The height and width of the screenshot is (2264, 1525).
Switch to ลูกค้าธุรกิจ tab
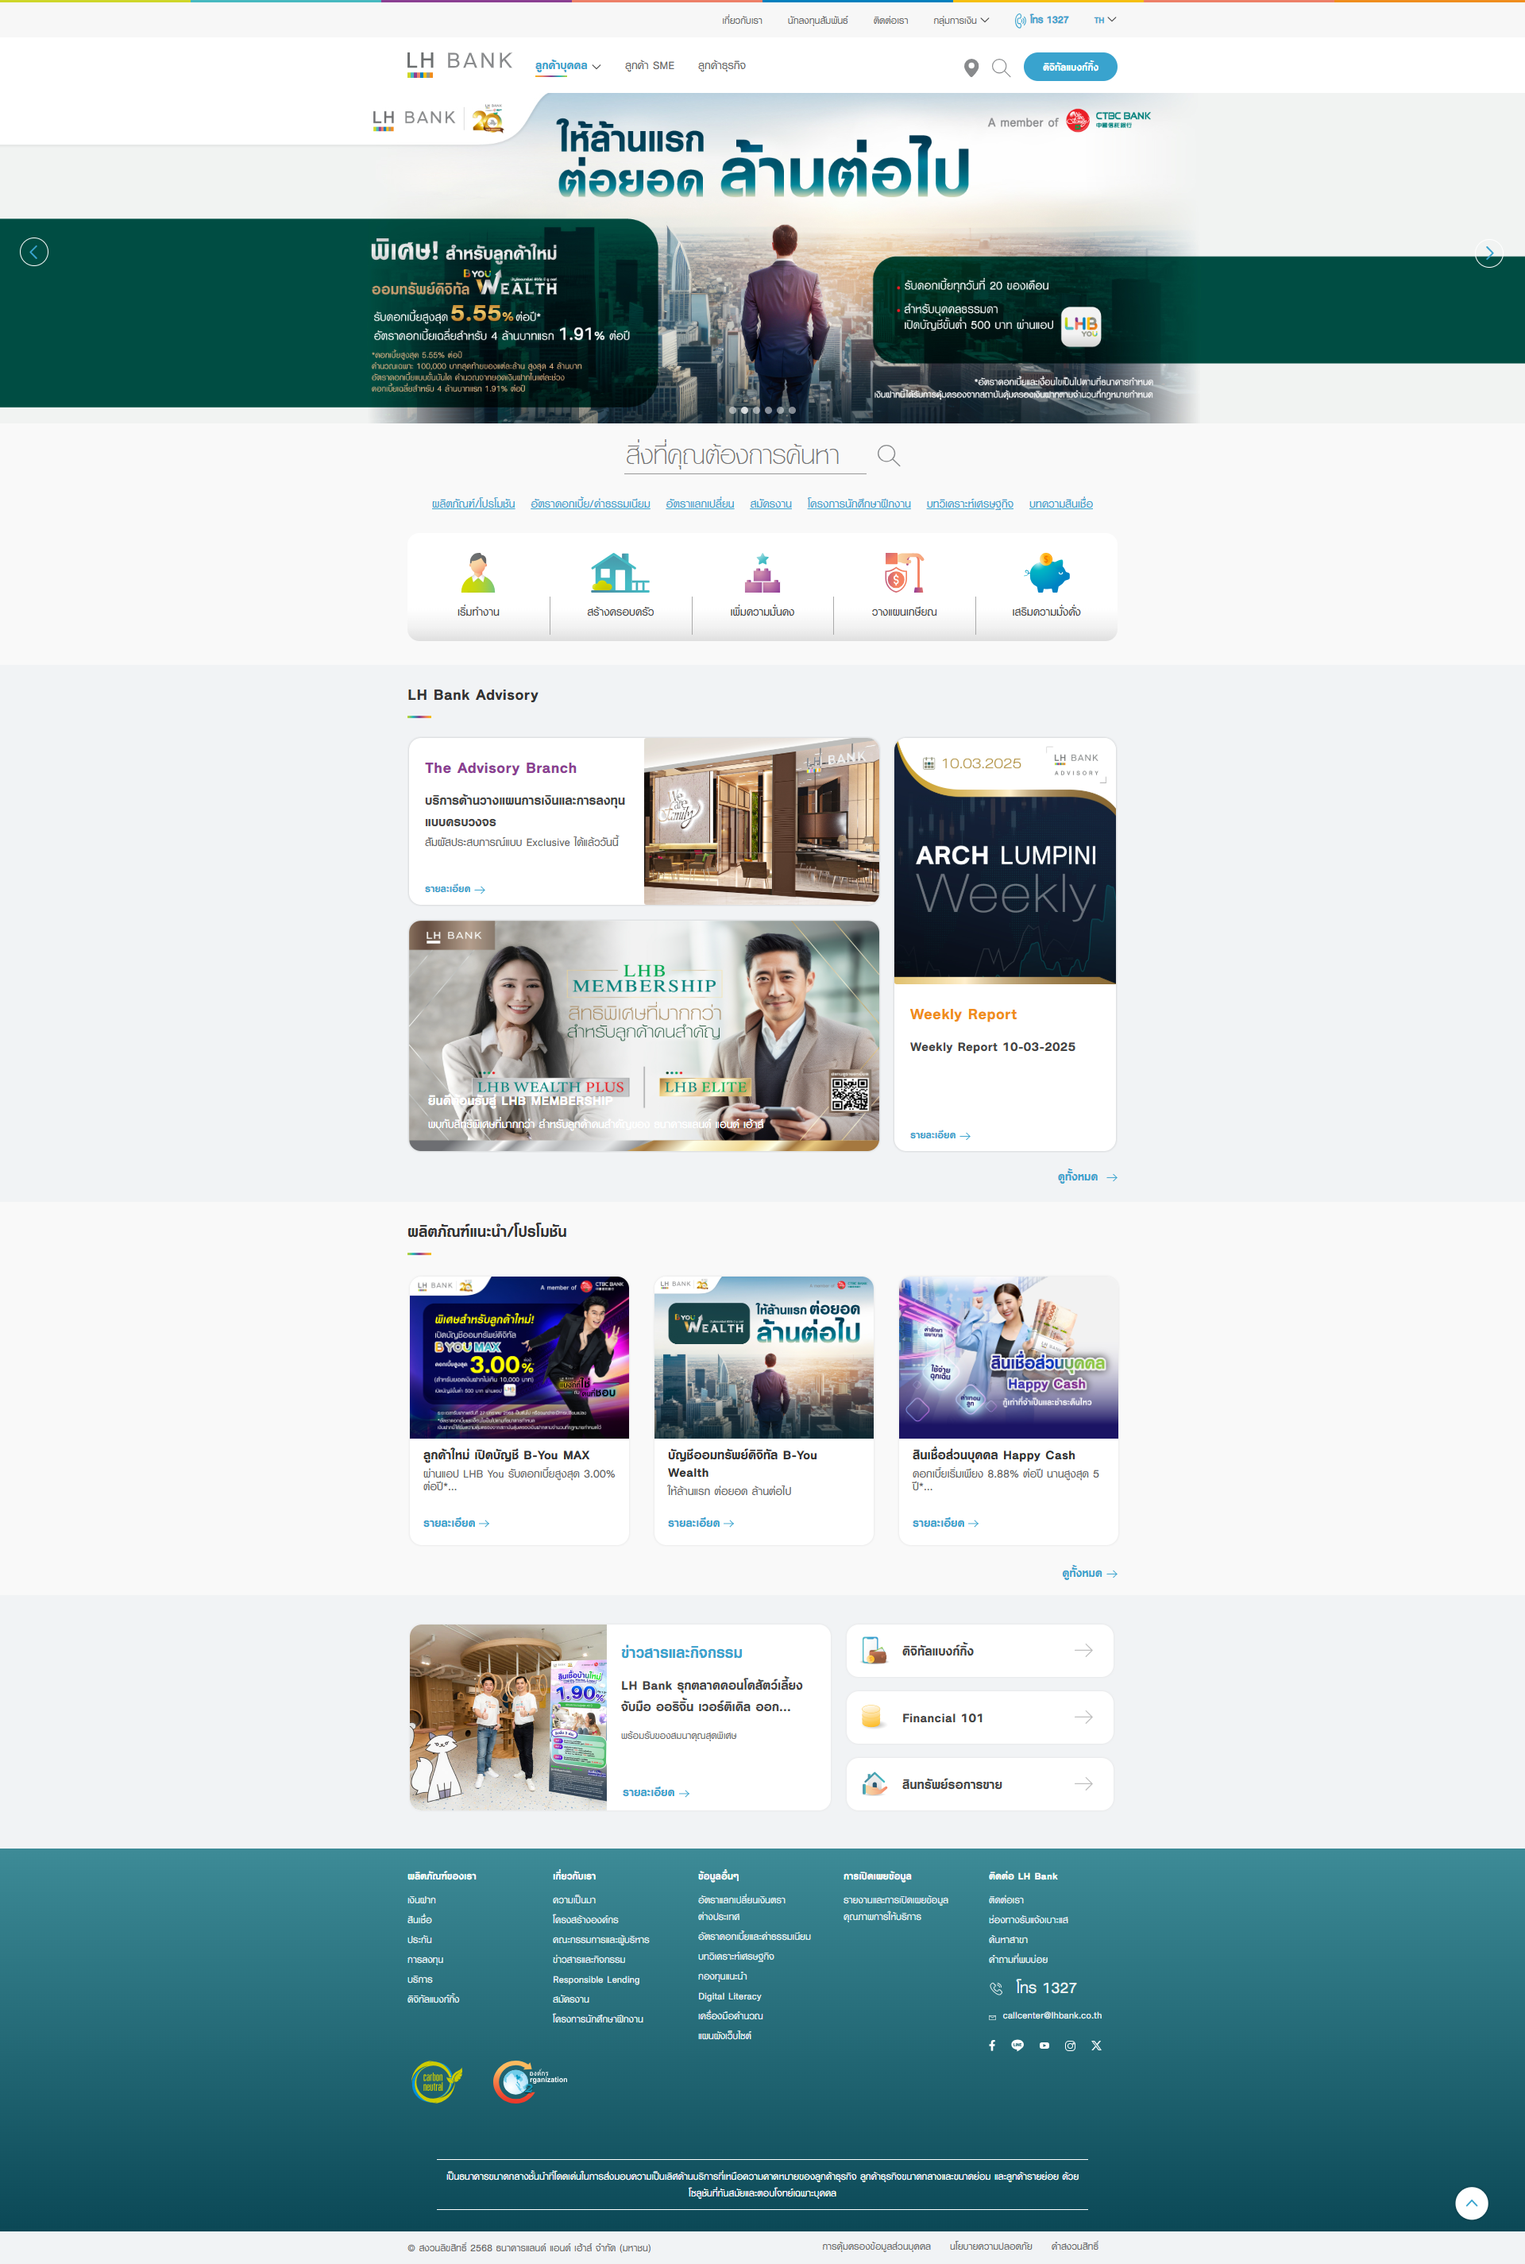coord(720,65)
